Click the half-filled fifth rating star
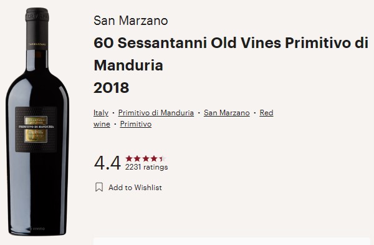 [162, 158]
